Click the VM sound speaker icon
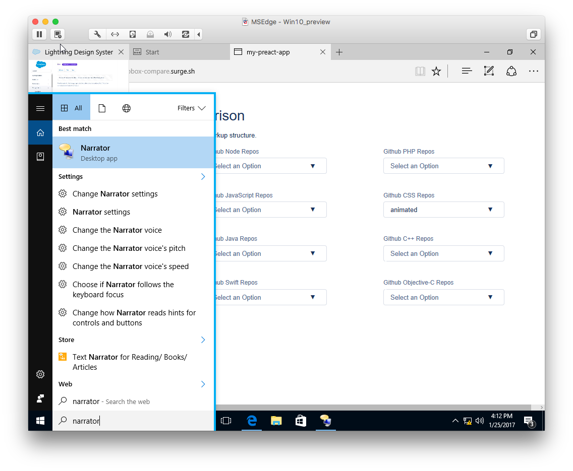Image resolution: width=573 pixels, height=471 pixels. tap(168, 34)
